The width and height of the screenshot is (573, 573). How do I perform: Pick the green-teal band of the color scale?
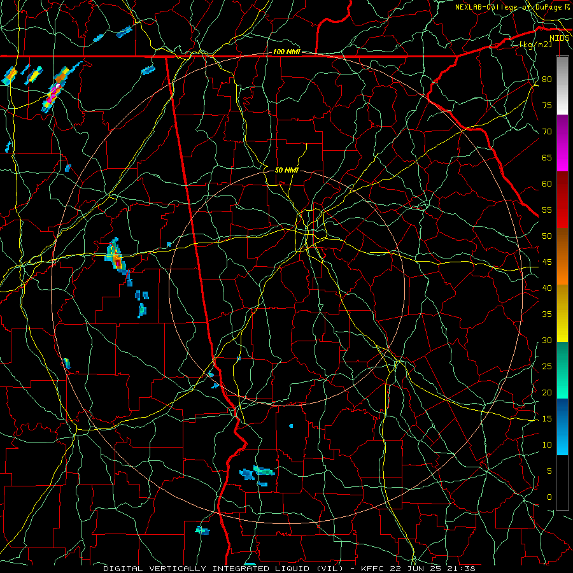tap(562, 370)
